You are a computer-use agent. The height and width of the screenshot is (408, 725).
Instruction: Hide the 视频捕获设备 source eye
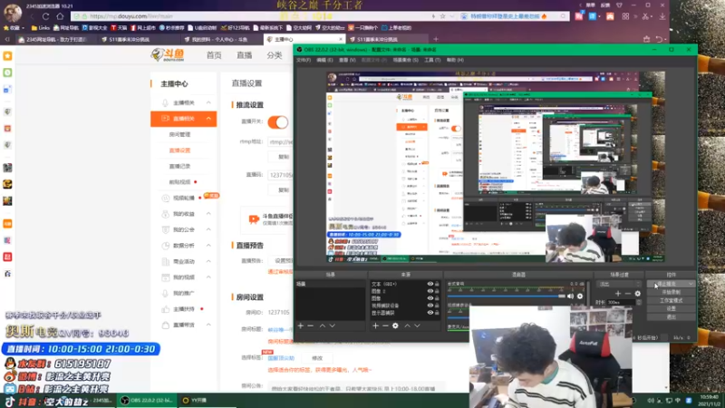coord(430,306)
